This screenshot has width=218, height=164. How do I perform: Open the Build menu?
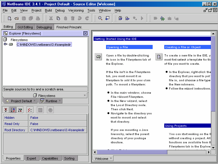(48, 10)
